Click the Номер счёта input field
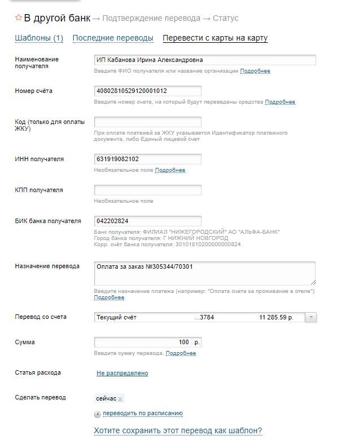The width and height of the screenshot is (358, 440). 148,91
